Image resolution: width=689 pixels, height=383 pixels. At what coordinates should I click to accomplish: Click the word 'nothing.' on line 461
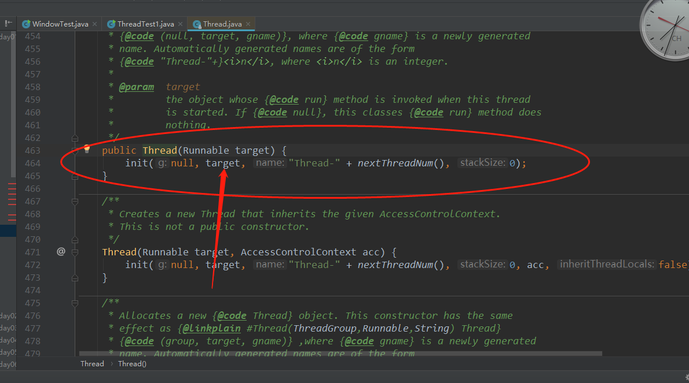click(188, 125)
